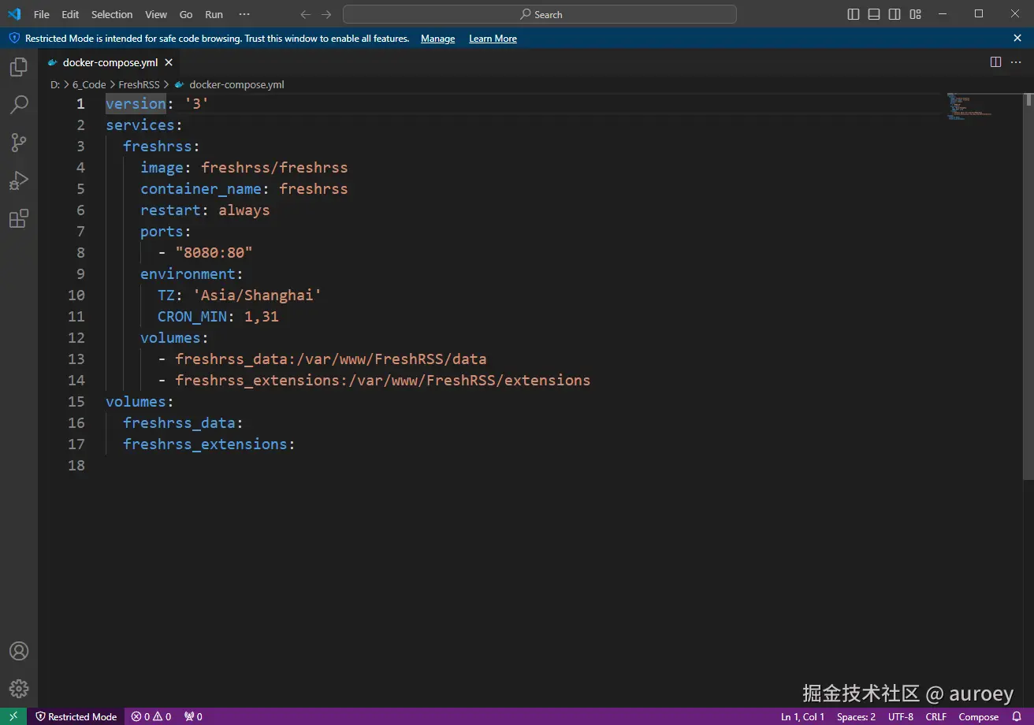Go forward with the right arrow
The height and width of the screenshot is (725, 1034).
(326, 14)
